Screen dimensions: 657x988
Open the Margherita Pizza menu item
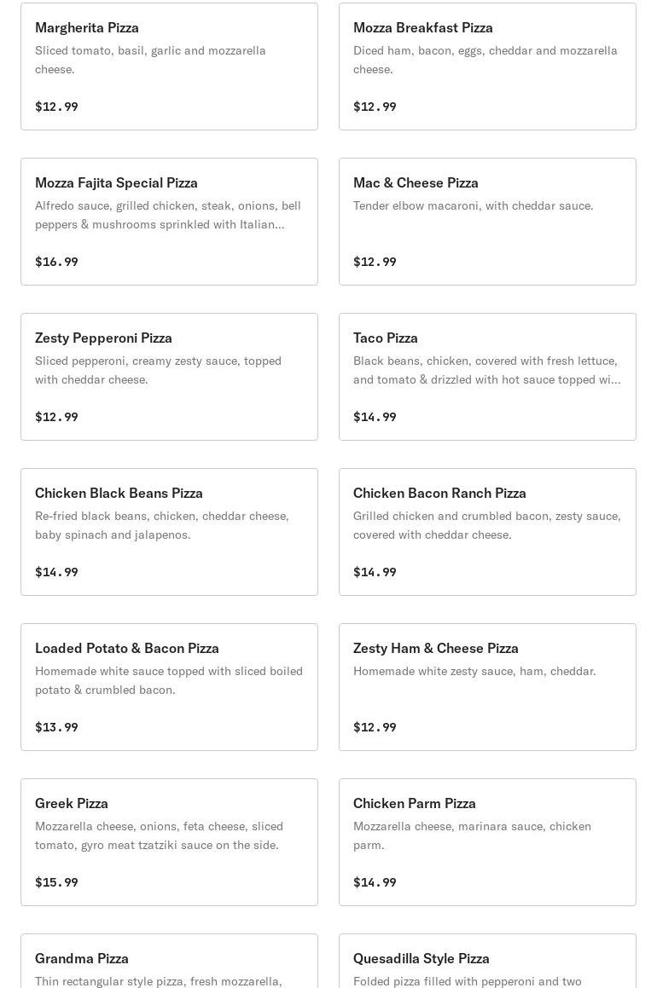tap(169, 66)
